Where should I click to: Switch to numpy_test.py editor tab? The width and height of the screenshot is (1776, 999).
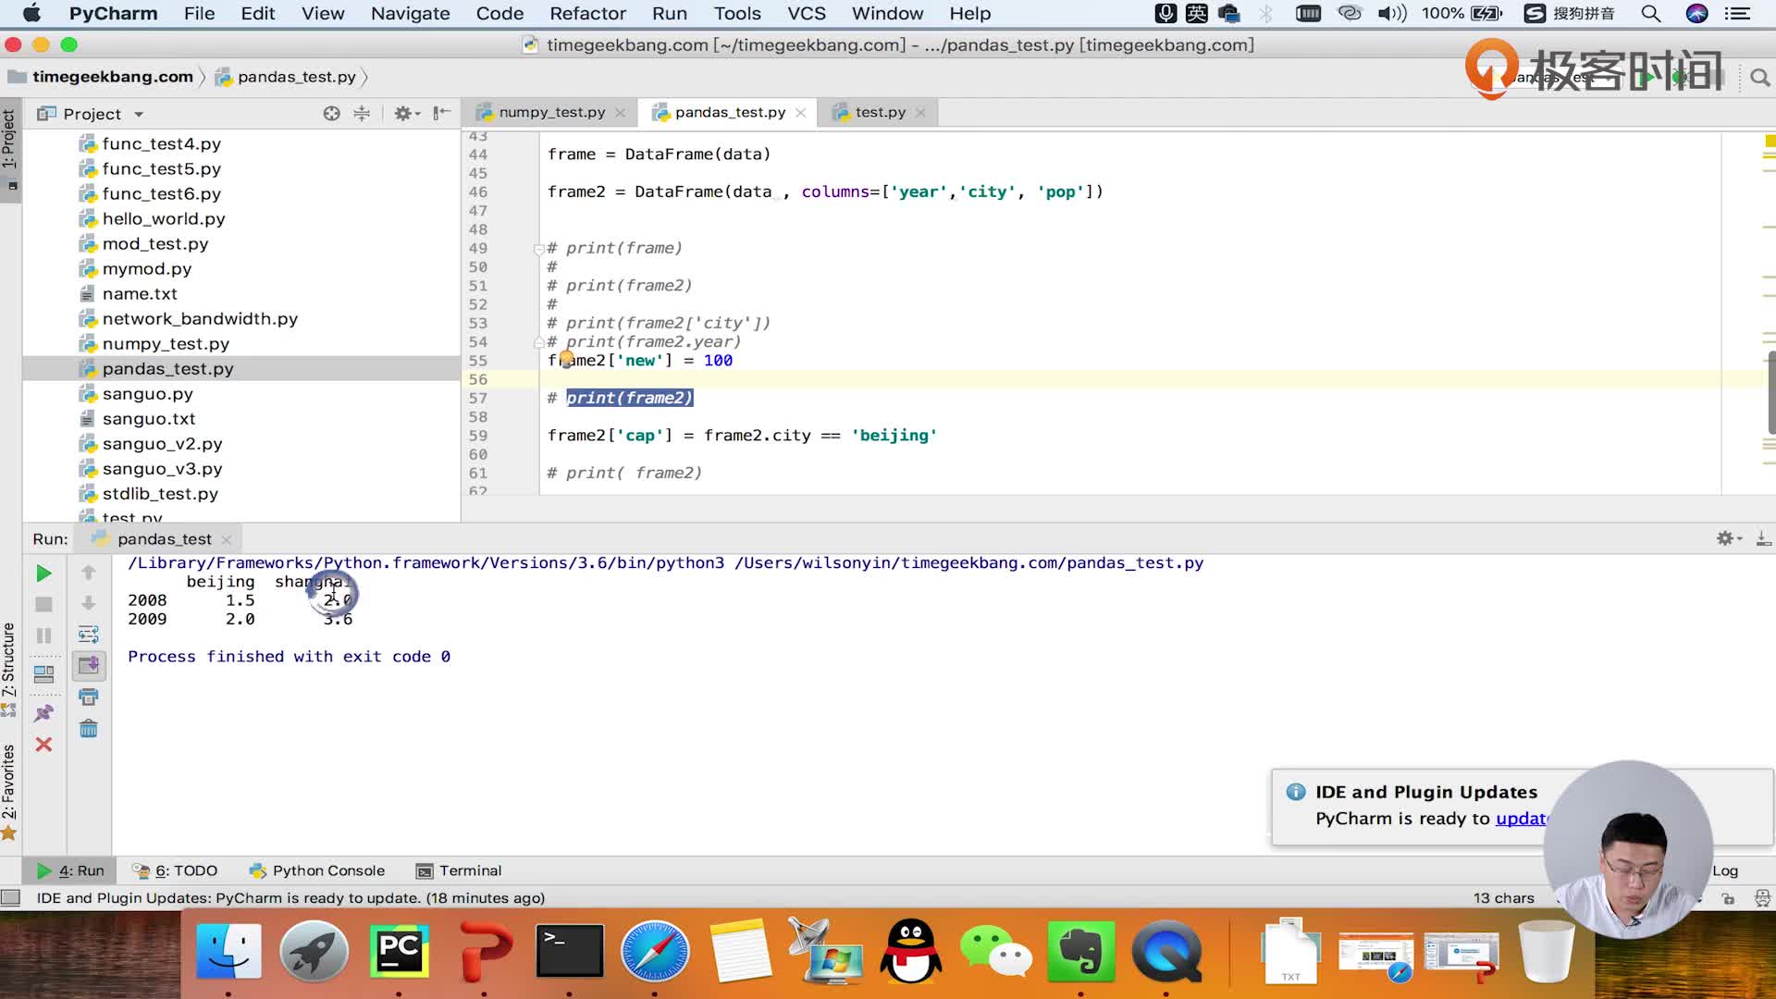[551, 112]
